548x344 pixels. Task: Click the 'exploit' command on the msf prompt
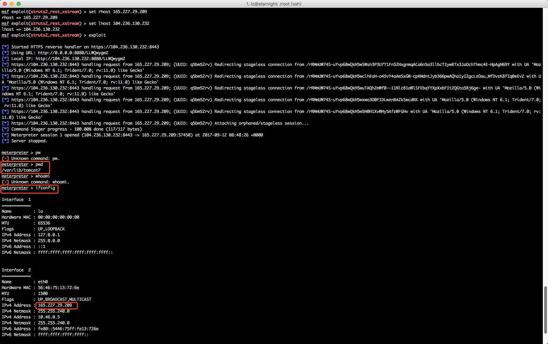[97, 35]
